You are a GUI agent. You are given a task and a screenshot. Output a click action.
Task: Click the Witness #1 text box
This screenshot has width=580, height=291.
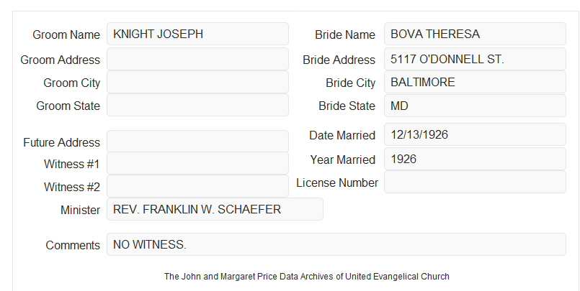coord(197,163)
